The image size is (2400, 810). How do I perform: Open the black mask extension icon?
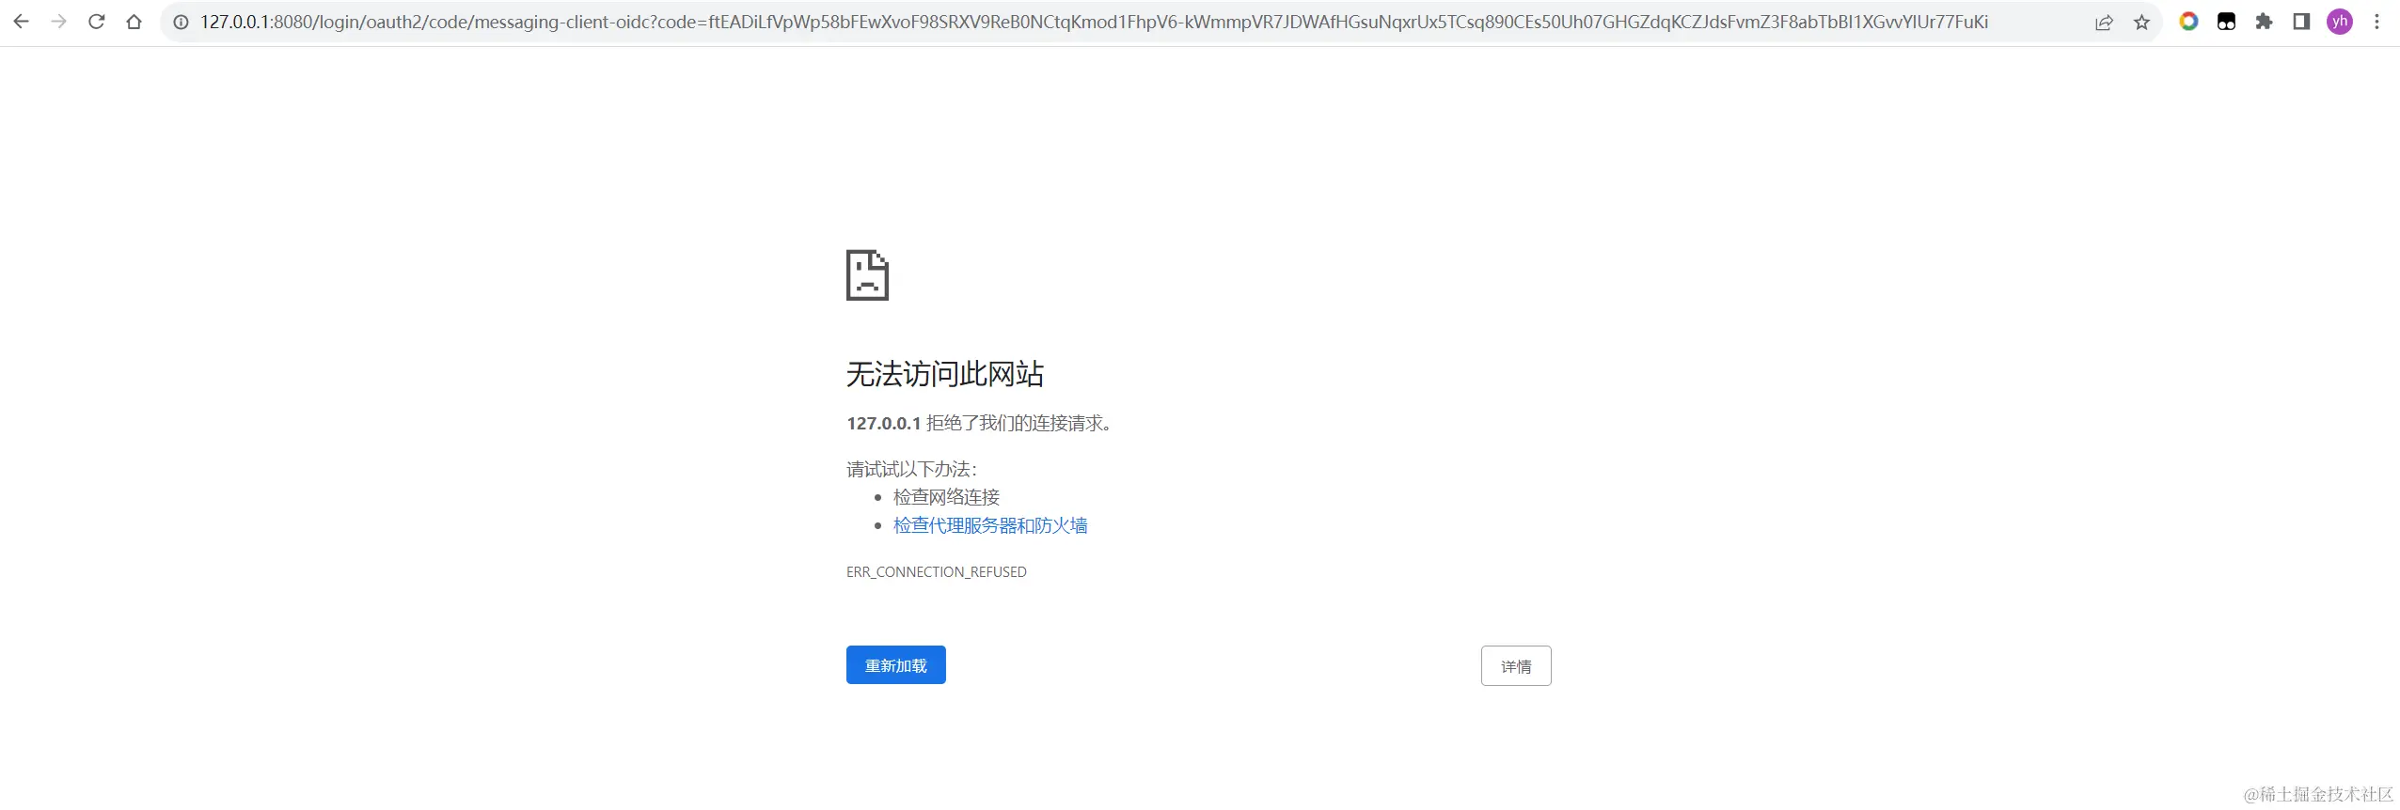[x=2227, y=22]
